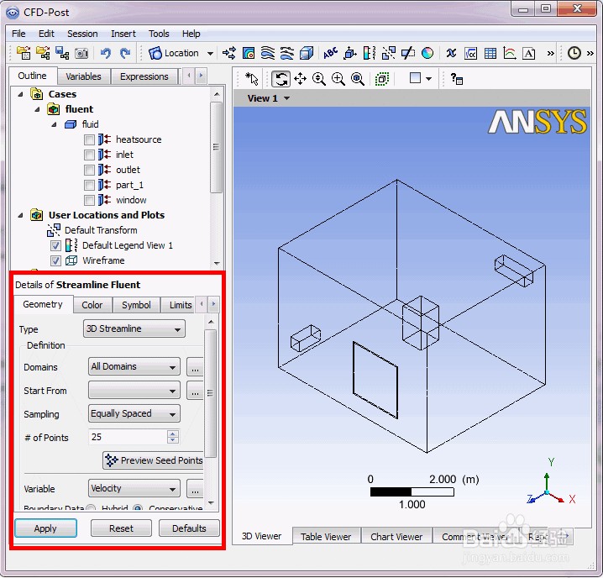Activate the Rotate view tool
The height and width of the screenshot is (578, 603).
(x=281, y=79)
